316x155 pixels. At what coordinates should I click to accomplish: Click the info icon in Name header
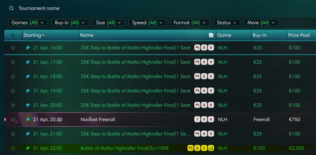coord(211,35)
